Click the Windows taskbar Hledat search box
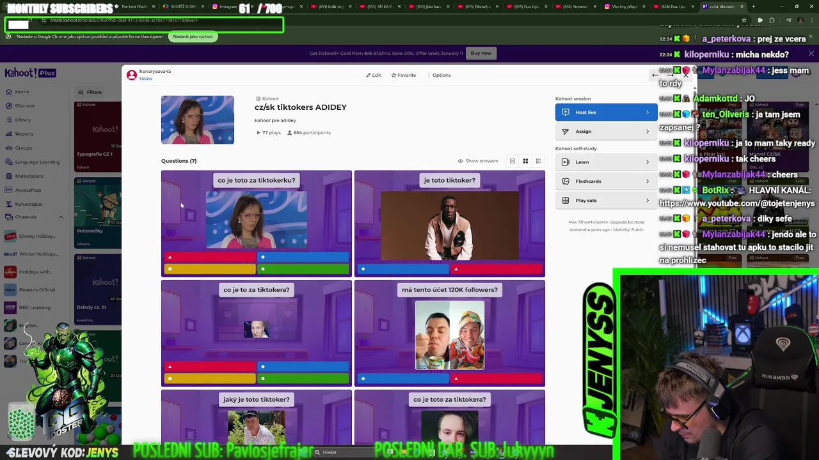819x460 pixels. [346, 452]
